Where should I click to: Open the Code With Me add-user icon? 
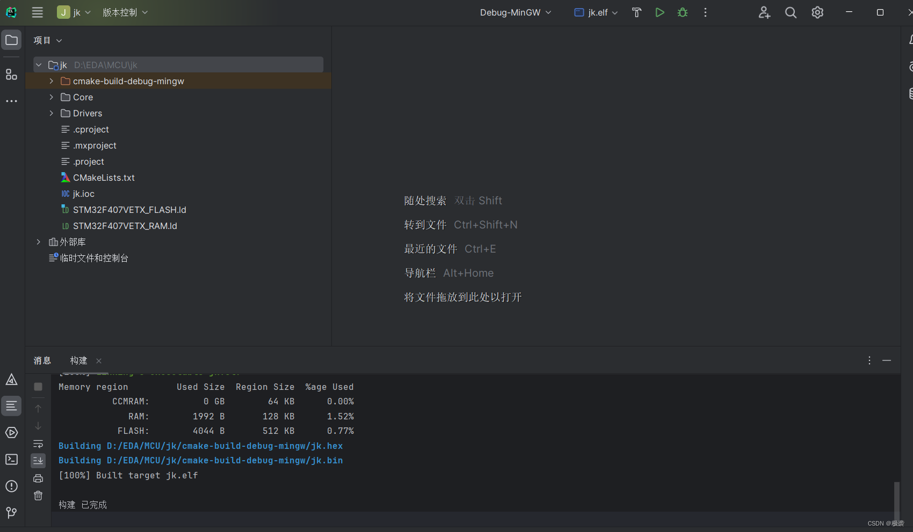point(764,12)
